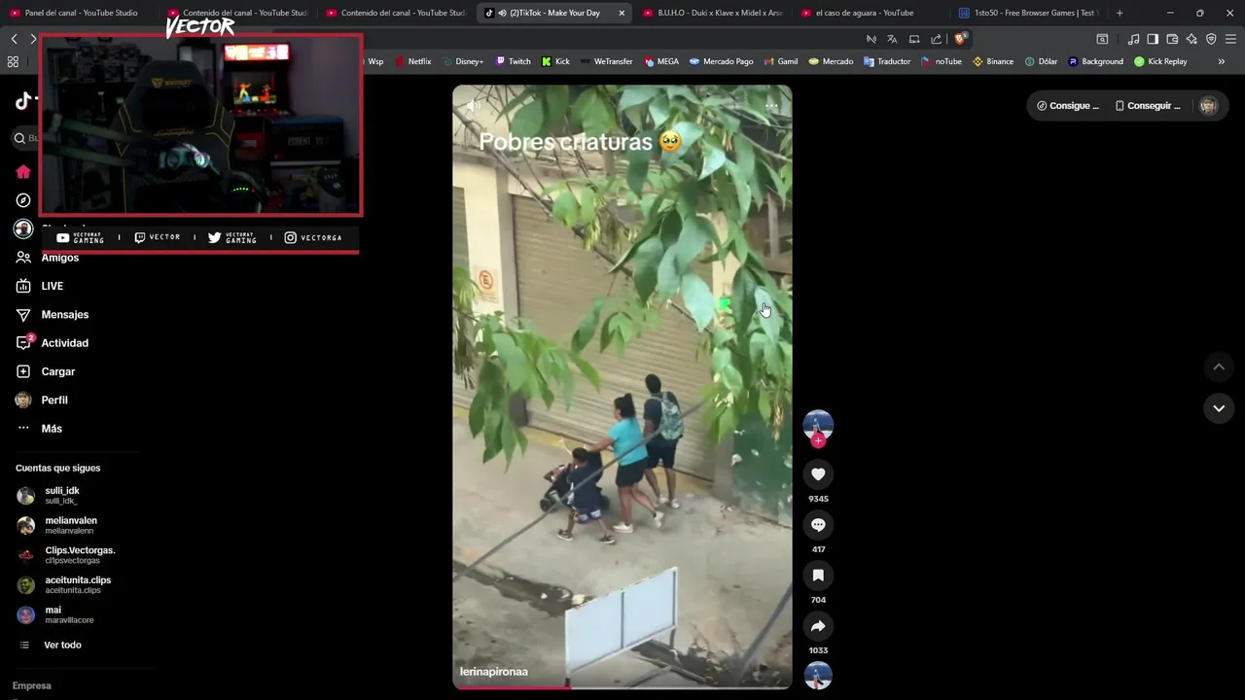Open the spinning sound disc icon

818,675
